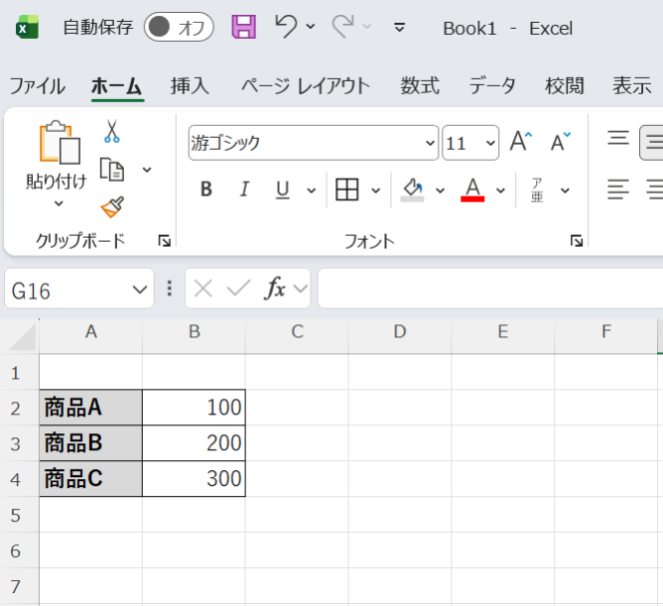Image resolution: width=663 pixels, height=606 pixels.
Task: Open the ファイル tab
Action: (x=37, y=86)
